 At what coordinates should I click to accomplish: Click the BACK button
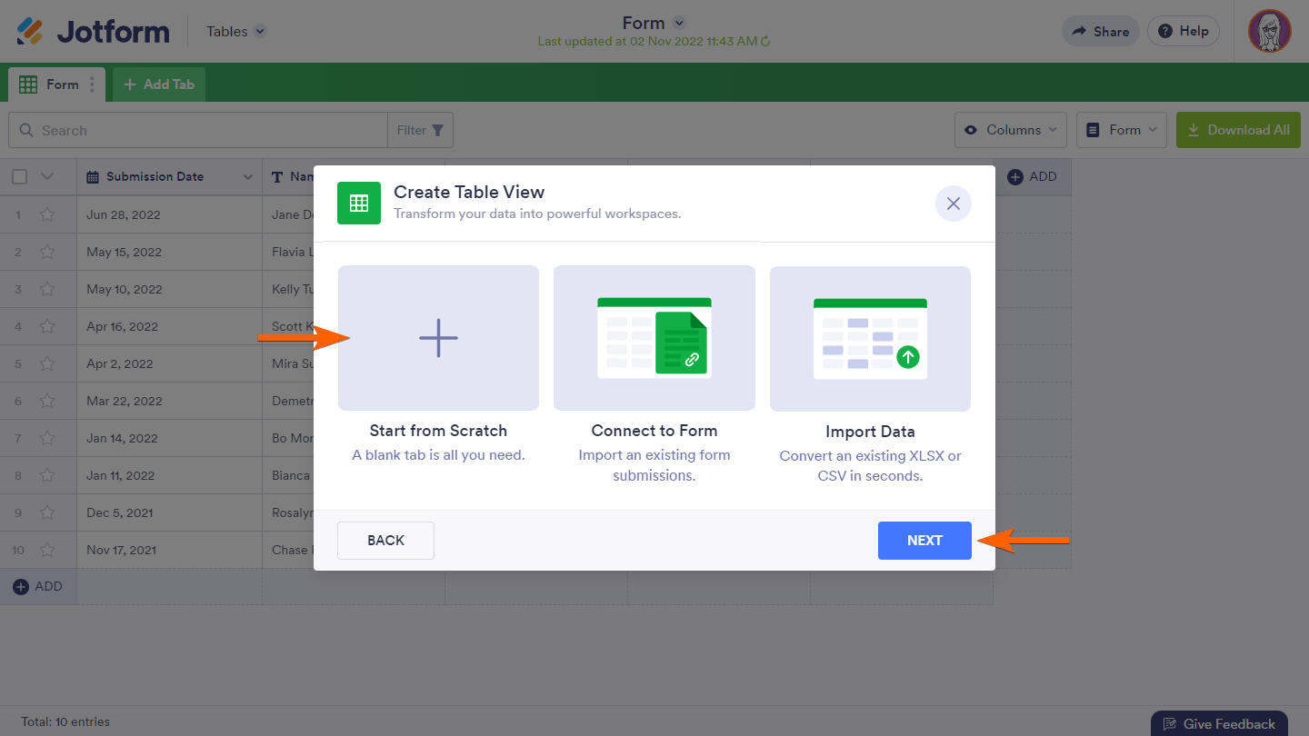[x=385, y=541]
